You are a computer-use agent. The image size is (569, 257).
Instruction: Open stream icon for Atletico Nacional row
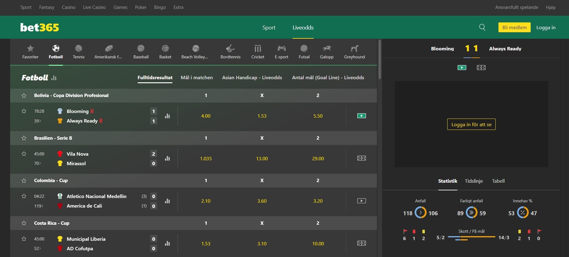[362, 201]
